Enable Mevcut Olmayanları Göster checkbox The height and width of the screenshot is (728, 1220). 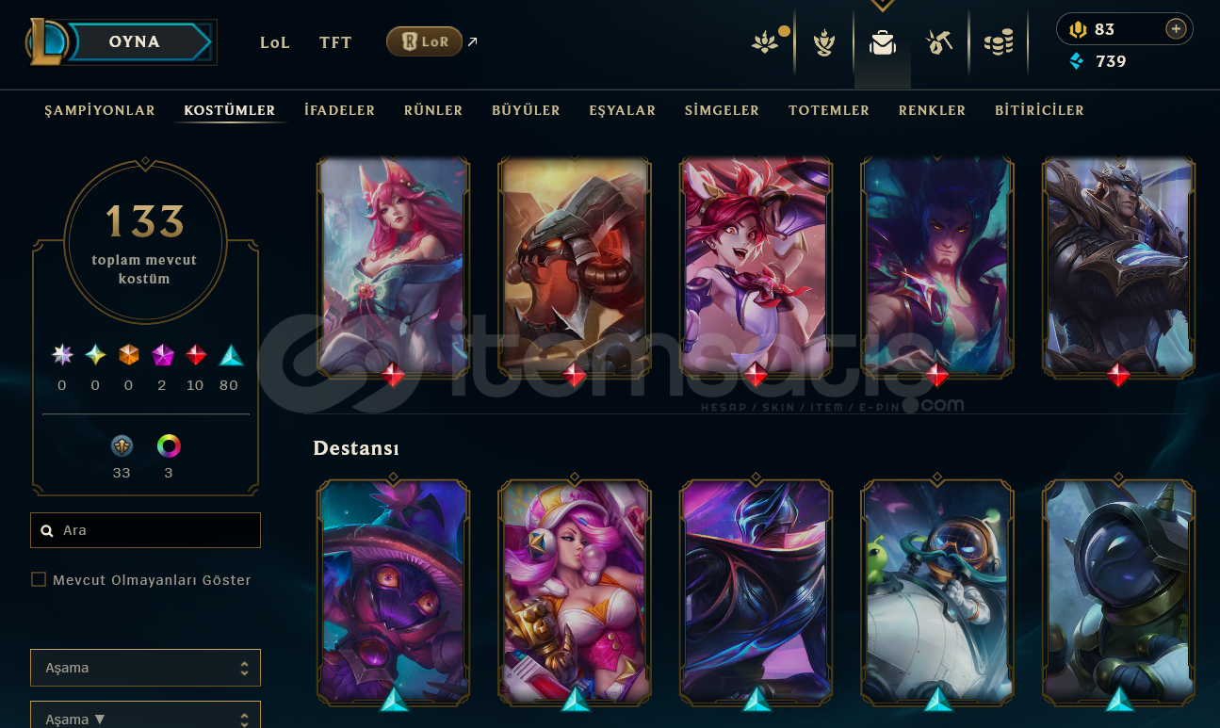(x=39, y=580)
